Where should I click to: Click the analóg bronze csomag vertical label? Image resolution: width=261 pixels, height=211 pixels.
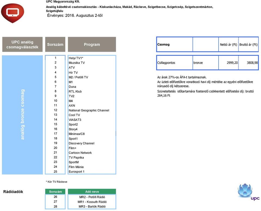coord(22,115)
